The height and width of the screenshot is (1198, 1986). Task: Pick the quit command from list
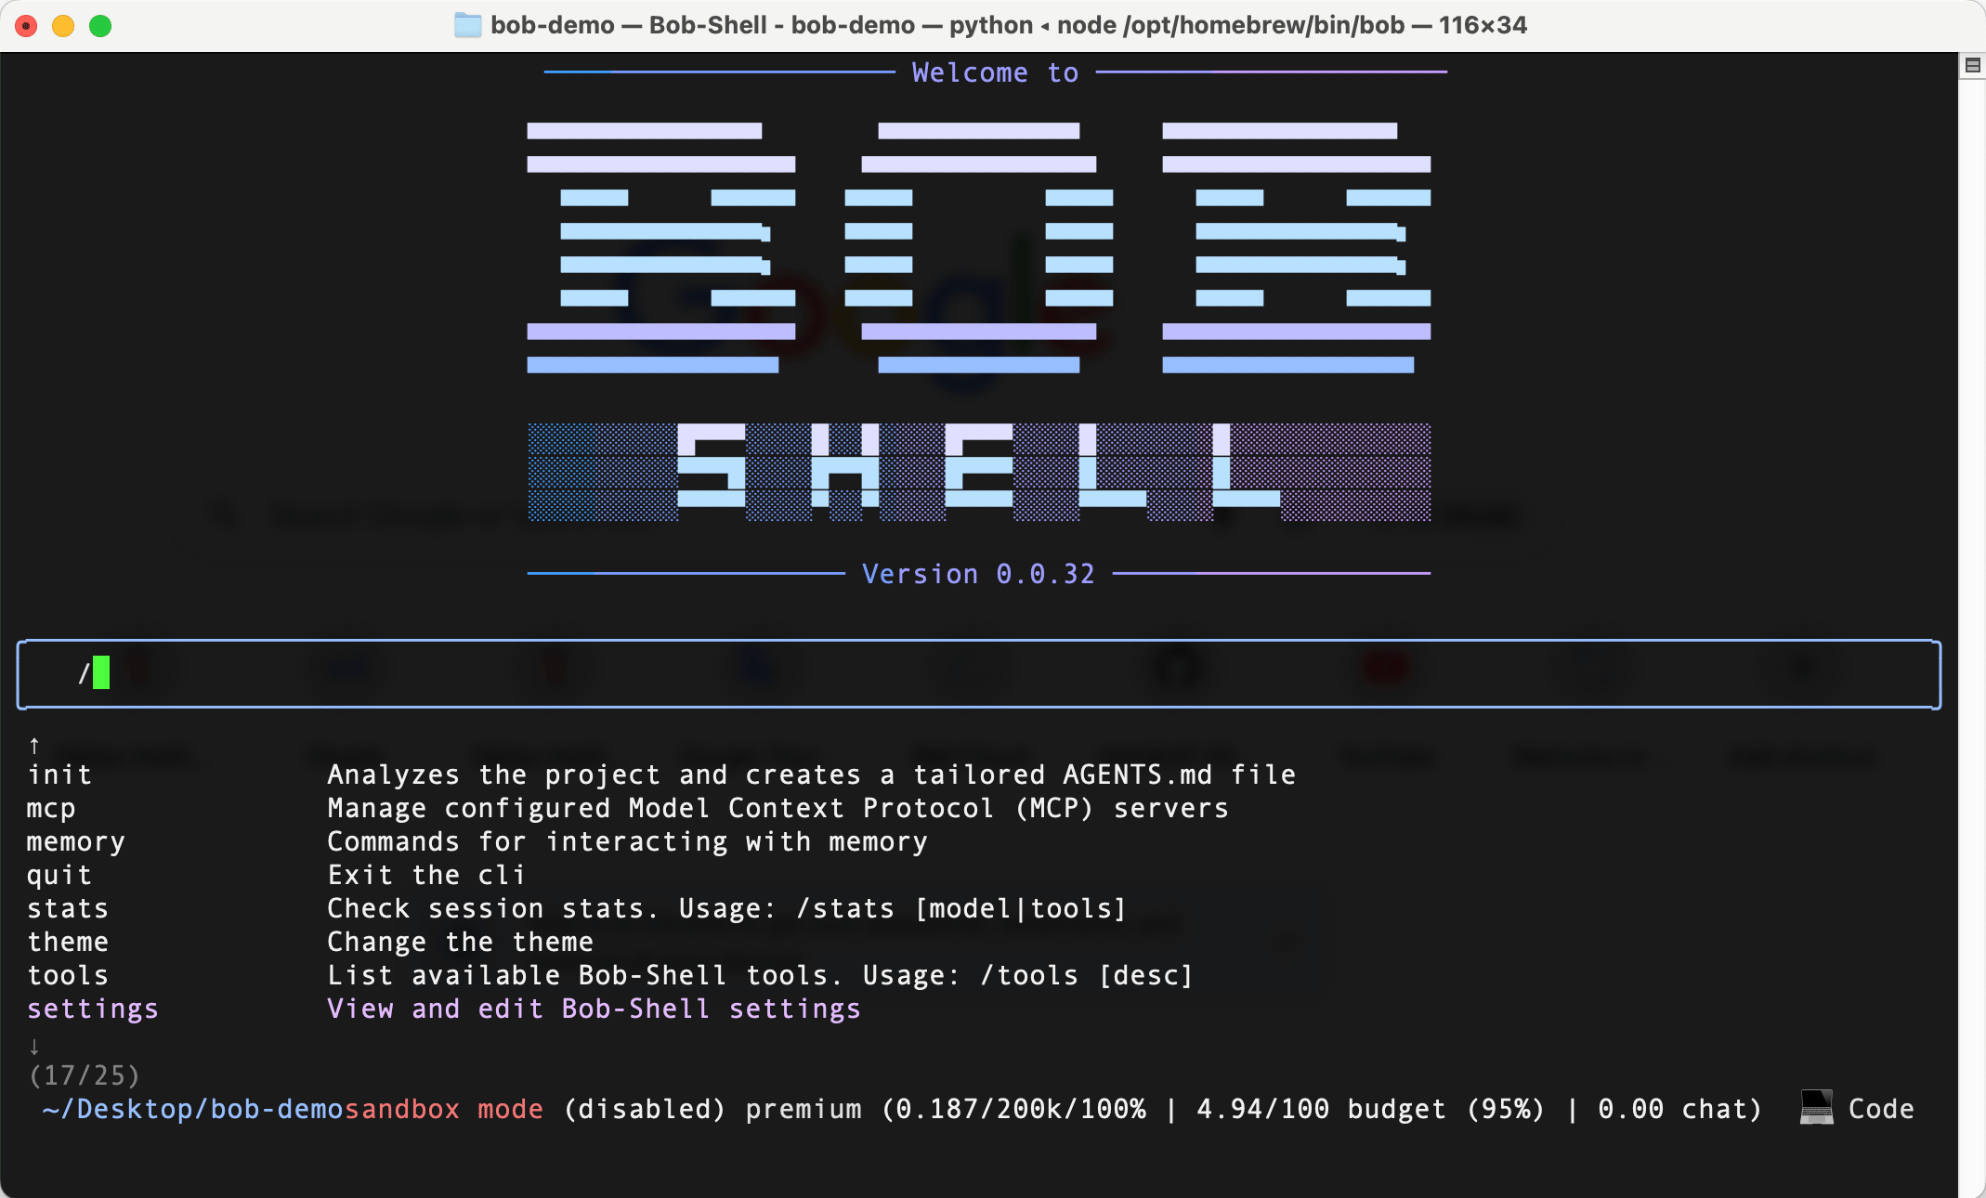(x=59, y=875)
